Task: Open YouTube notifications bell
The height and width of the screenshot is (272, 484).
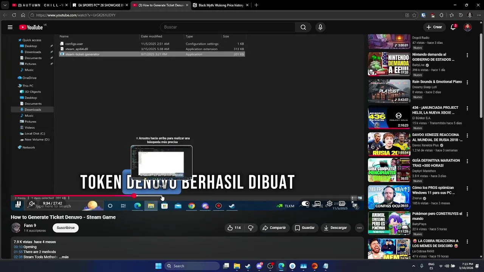Action: coord(453,27)
